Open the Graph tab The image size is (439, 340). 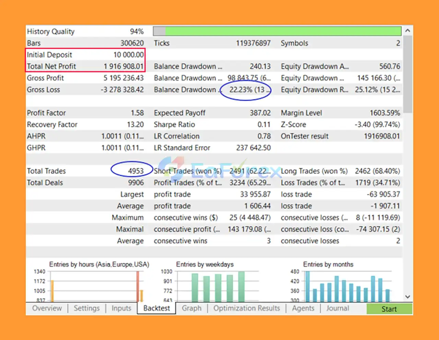192,308
